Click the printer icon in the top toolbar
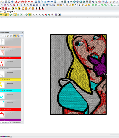 (6, 1)
